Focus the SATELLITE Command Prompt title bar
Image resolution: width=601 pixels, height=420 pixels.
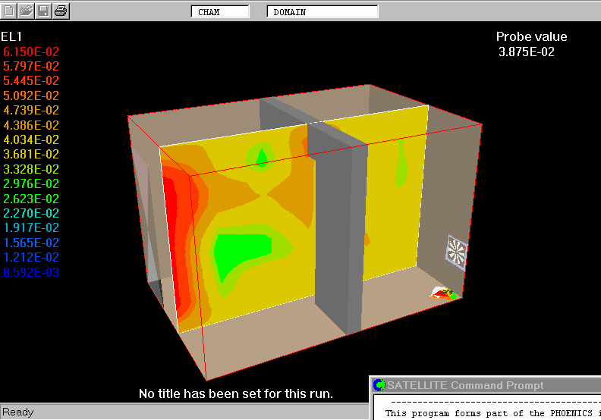[486, 385]
